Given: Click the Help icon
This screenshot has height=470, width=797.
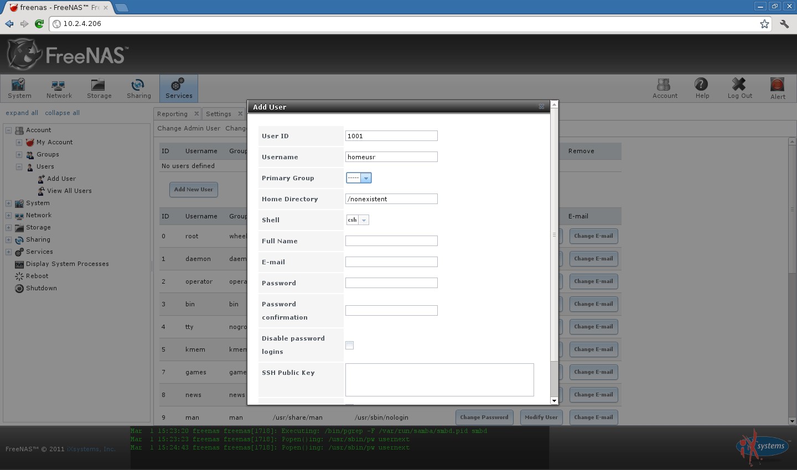Looking at the screenshot, I should [x=701, y=88].
